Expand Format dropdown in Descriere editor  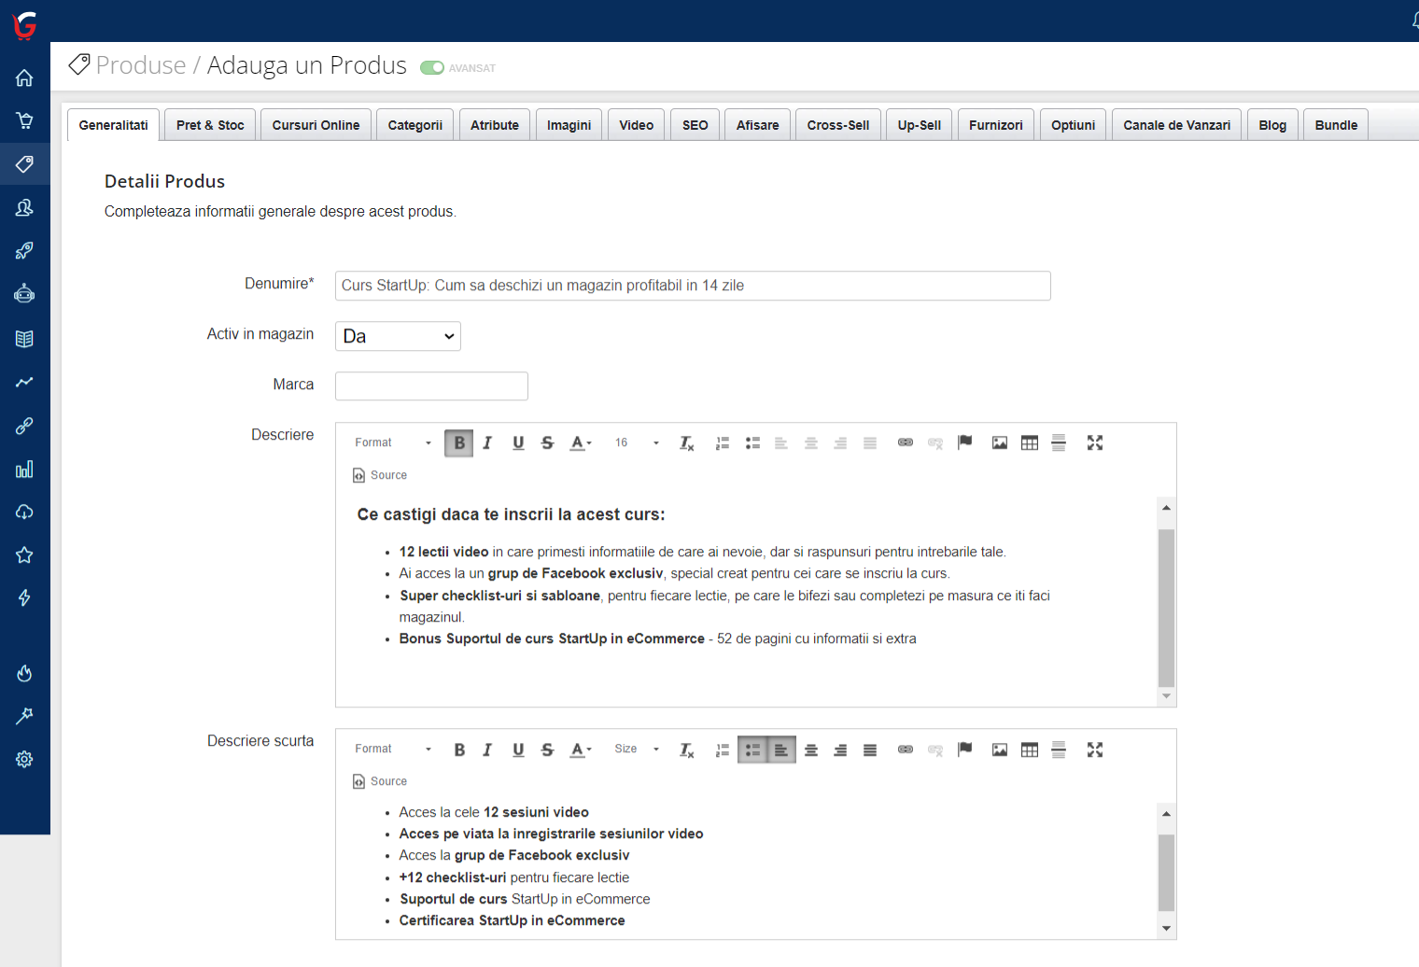click(392, 442)
